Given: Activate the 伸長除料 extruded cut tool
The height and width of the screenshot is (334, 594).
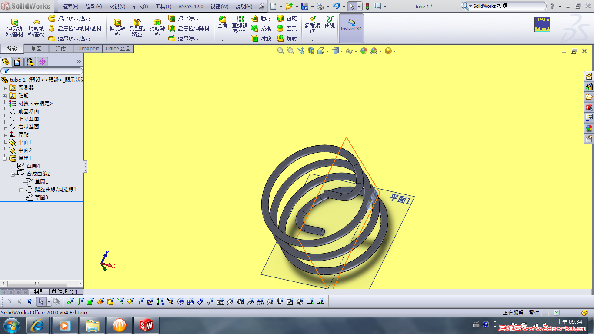Looking at the screenshot, I should [117, 28].
